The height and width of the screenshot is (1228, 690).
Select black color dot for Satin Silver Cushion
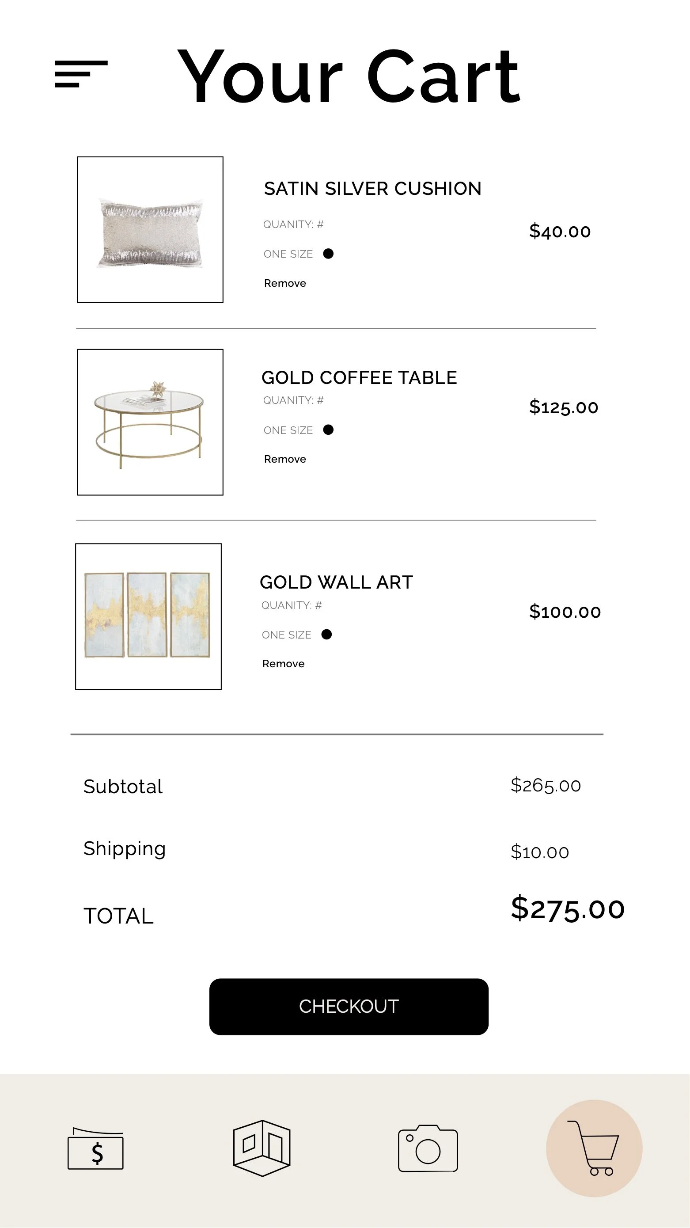pos(328,254)
